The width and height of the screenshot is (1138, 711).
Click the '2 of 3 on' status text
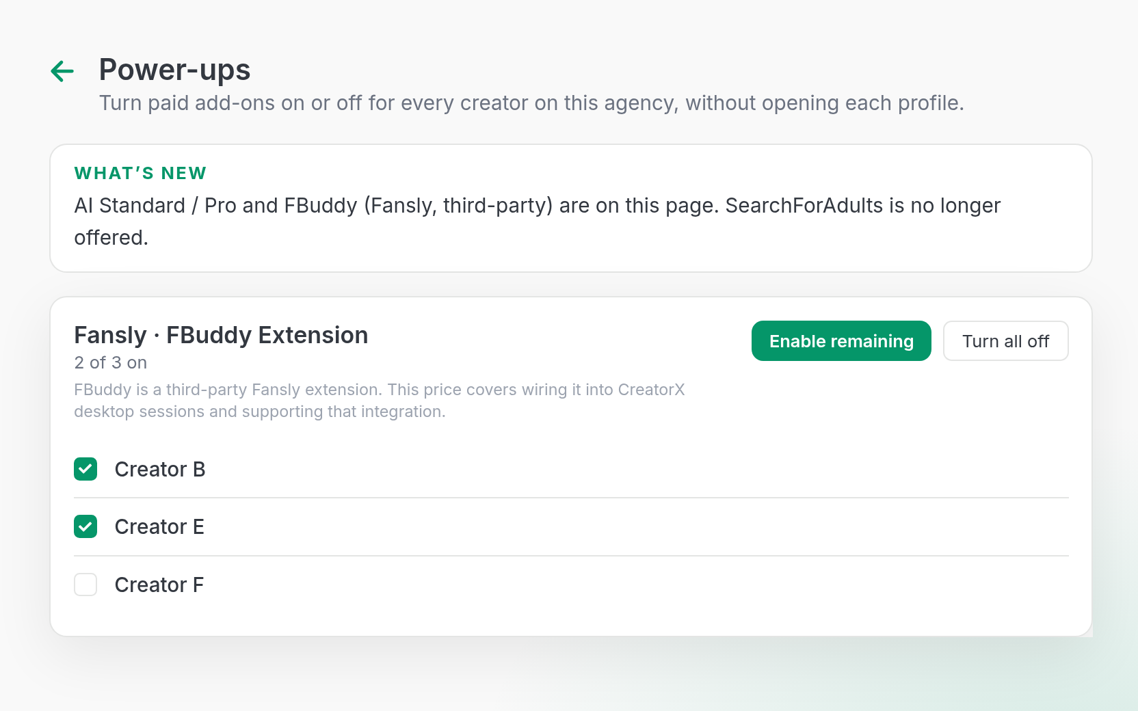[x=111, y=362]
